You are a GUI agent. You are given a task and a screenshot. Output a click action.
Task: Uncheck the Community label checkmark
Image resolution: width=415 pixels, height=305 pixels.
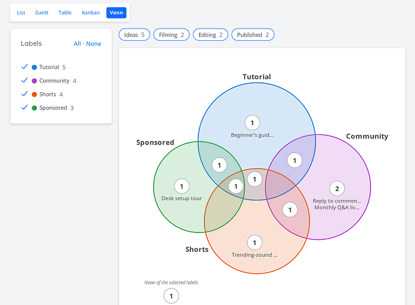click(24, 80)
